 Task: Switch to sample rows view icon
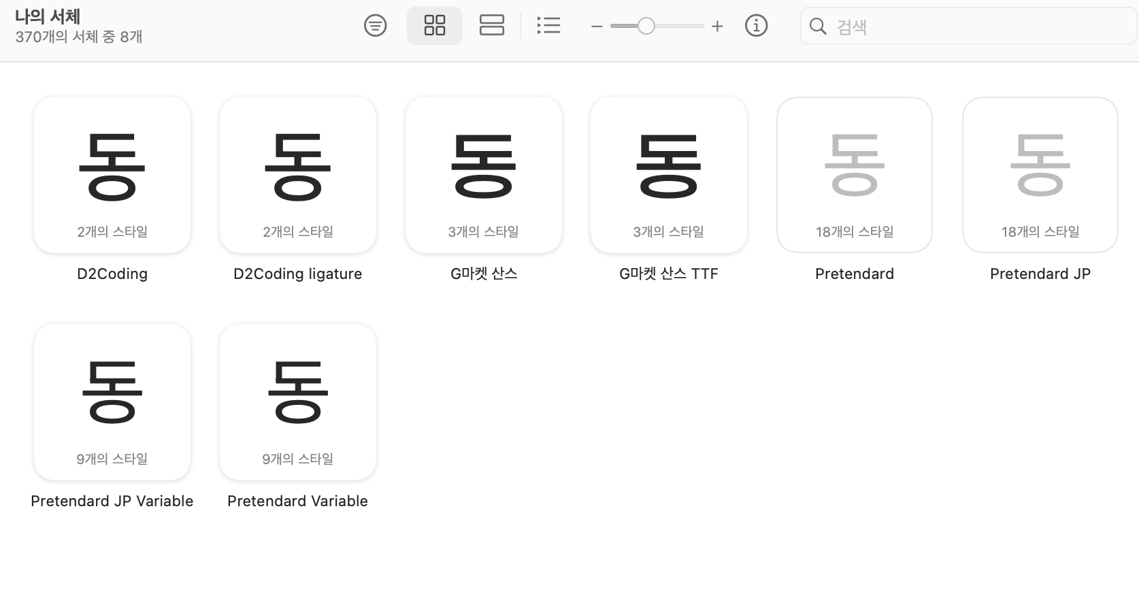coord(492,26)
